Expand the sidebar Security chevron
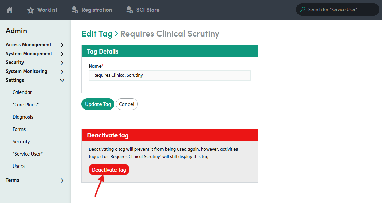Viewport: 382px width, 203px height. (62, 63)
